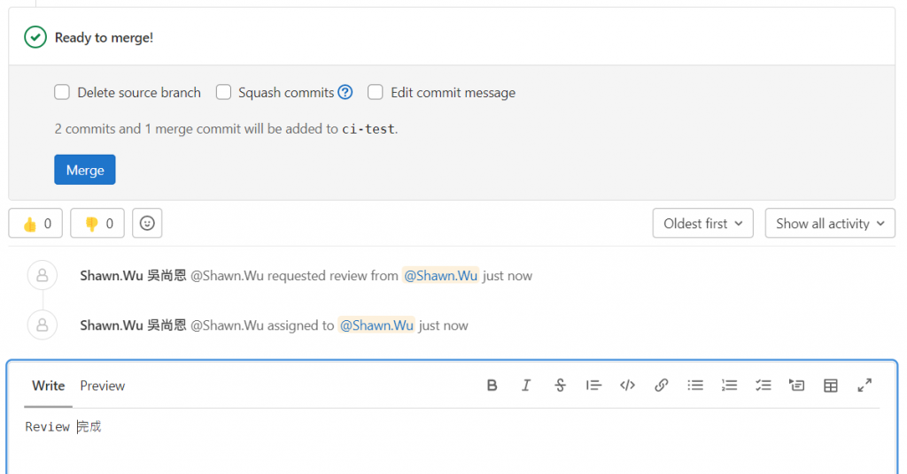Enable Delete source branch checkbox
The height and width of the screenshot is (474, 907).
tap(62, 92)
